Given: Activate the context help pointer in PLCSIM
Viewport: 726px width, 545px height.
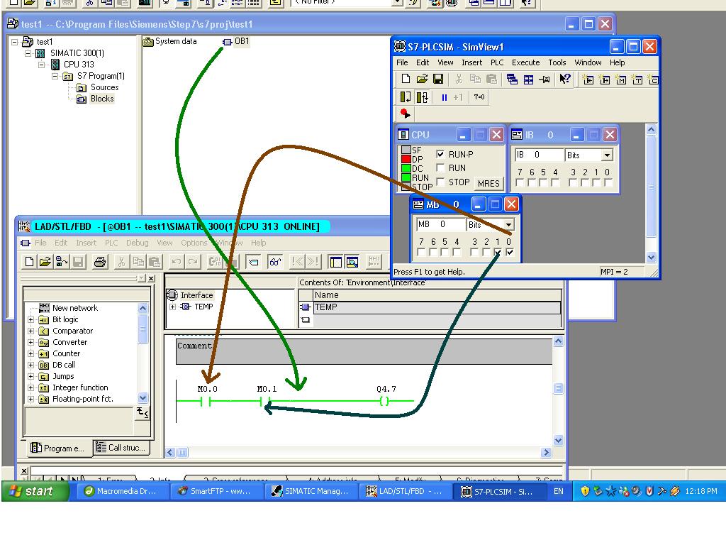Looking at the screenshot, I should [x=564, y=79].
